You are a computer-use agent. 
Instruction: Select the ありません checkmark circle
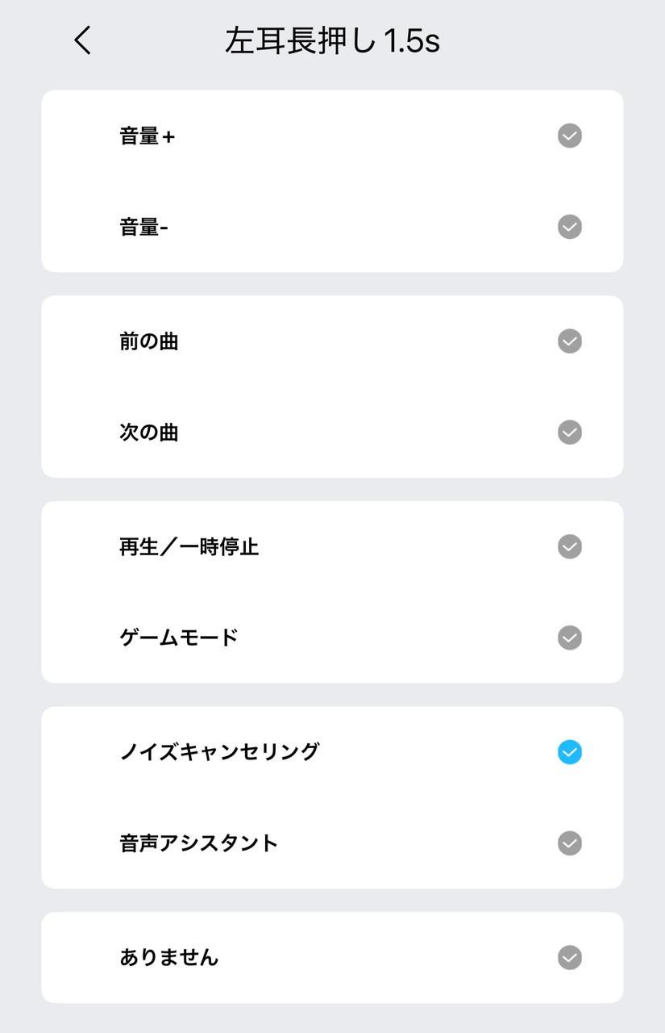569,958
